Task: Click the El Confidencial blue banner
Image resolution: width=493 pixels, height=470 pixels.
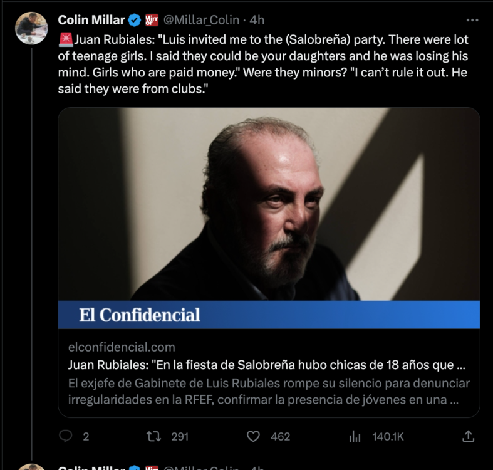Action: coord(269,315)
